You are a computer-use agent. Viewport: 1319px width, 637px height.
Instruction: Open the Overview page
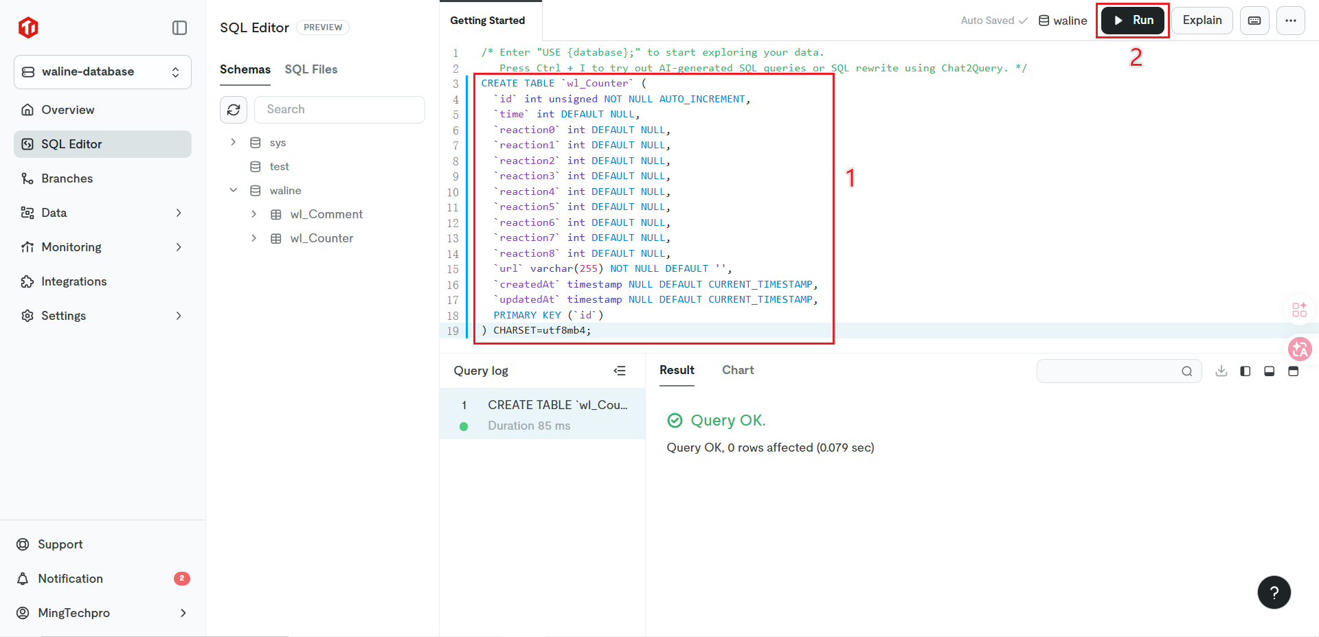102,110
